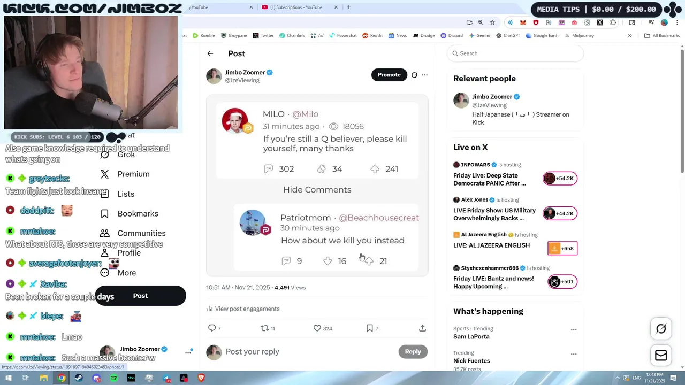
Task: Collapse replies with Hide Comments
Action: (x=317, y=190)
